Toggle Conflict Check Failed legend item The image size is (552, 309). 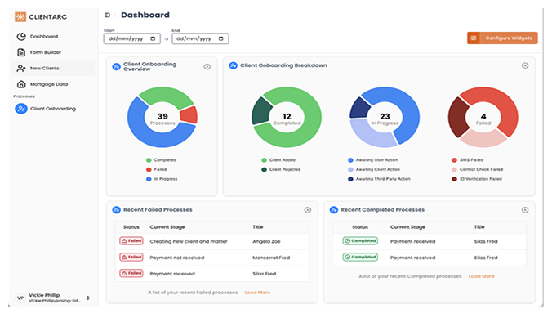[478, 169]
